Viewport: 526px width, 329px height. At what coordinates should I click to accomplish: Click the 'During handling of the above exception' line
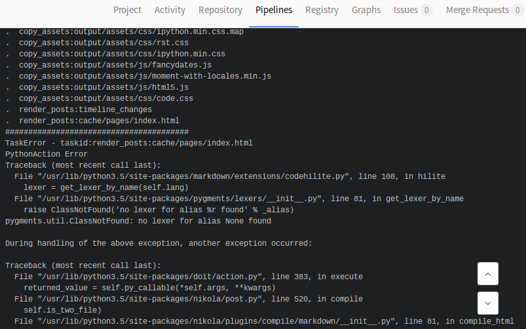159,243
